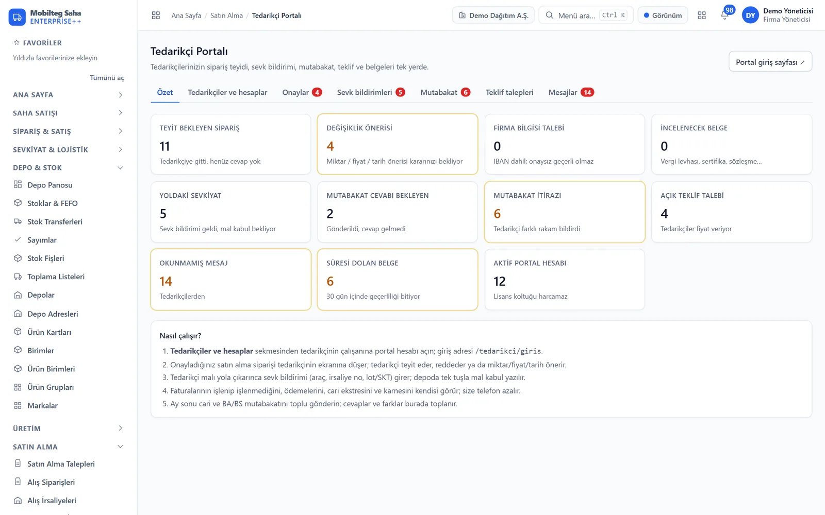Click the dashboard grid icon before Ana Sayfa
Image resolution: width=825 pixels, height=515 pixels.
tap(156, 15)
